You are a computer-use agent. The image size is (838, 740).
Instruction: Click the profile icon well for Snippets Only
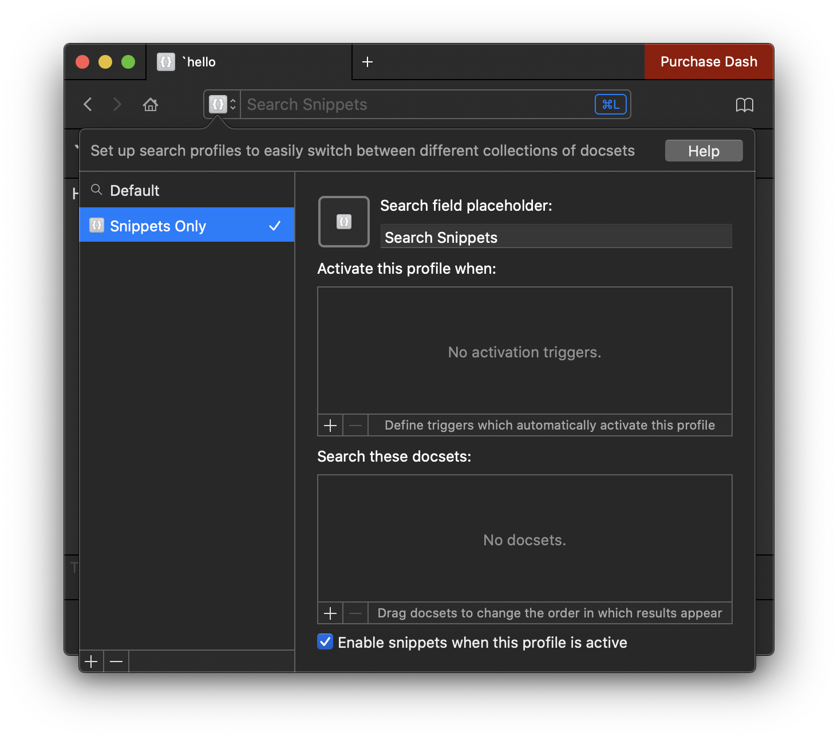[344, 222]
